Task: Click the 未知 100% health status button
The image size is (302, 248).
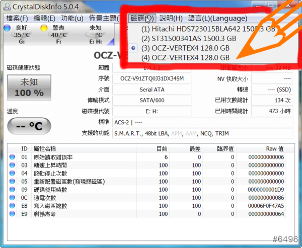Action: [28, 88]
